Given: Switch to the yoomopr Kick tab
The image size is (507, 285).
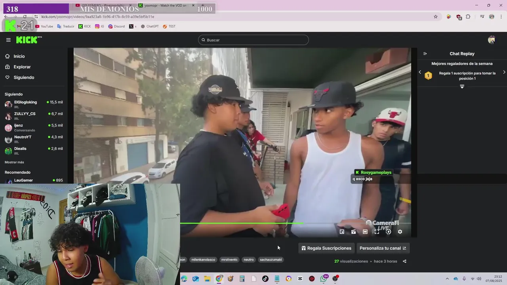Looking at the screenshot, I should [166, 6].
